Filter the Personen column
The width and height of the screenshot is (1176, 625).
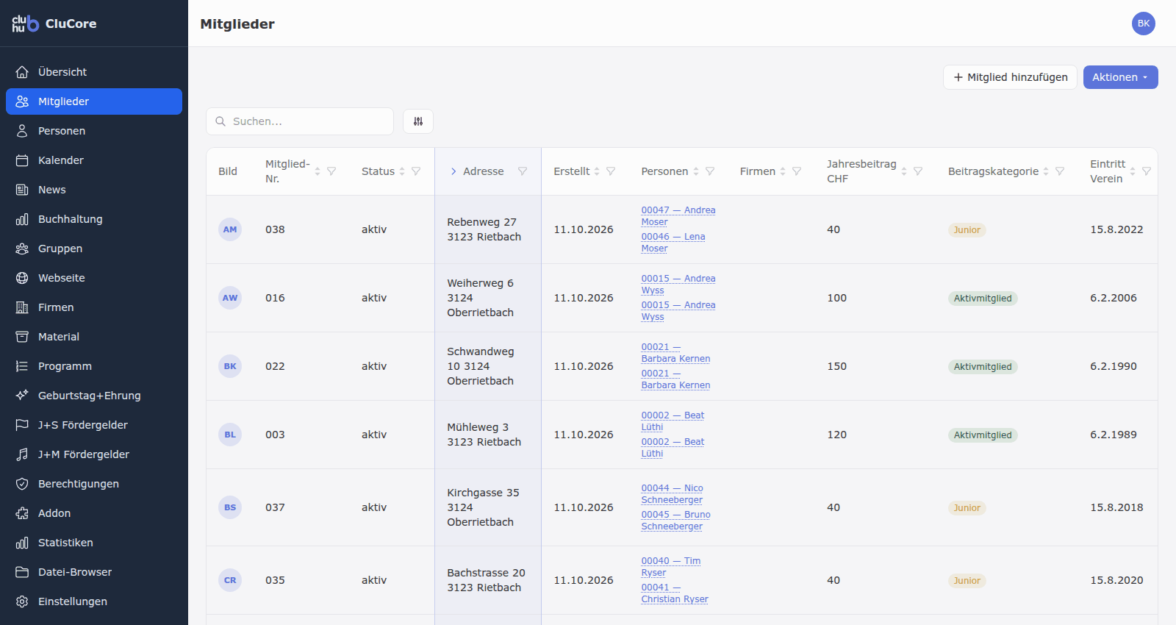click(710, 171)
